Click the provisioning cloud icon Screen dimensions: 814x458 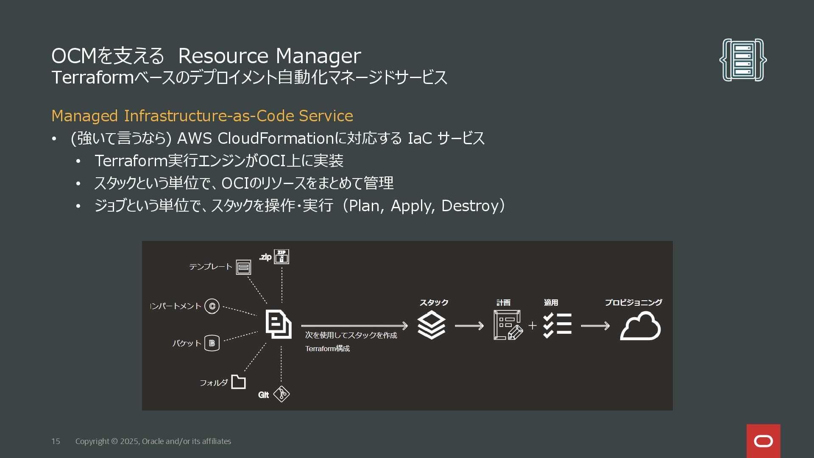tap(640, 326)
